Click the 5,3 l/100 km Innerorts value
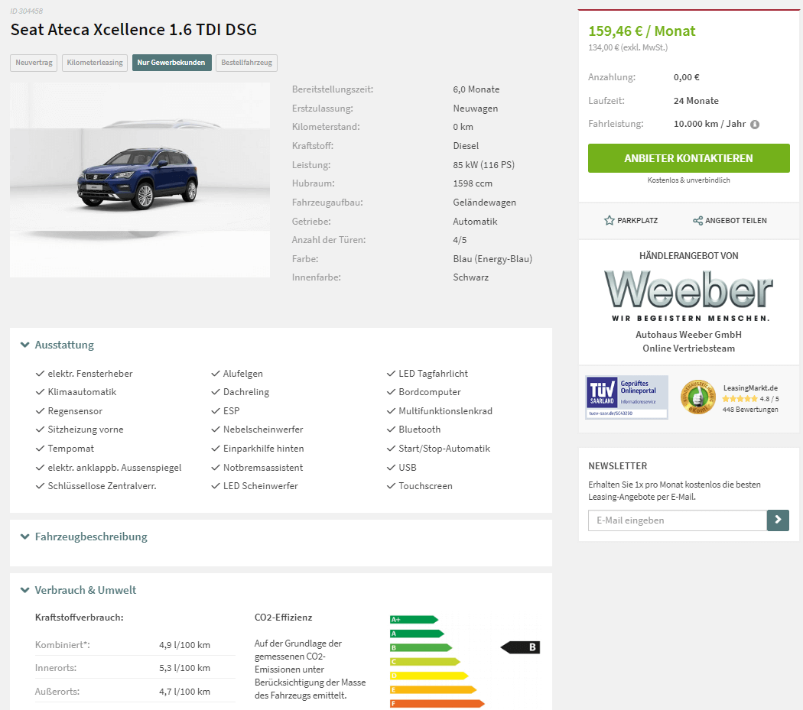This screenshot has width=803, height=710. [184, 668]
